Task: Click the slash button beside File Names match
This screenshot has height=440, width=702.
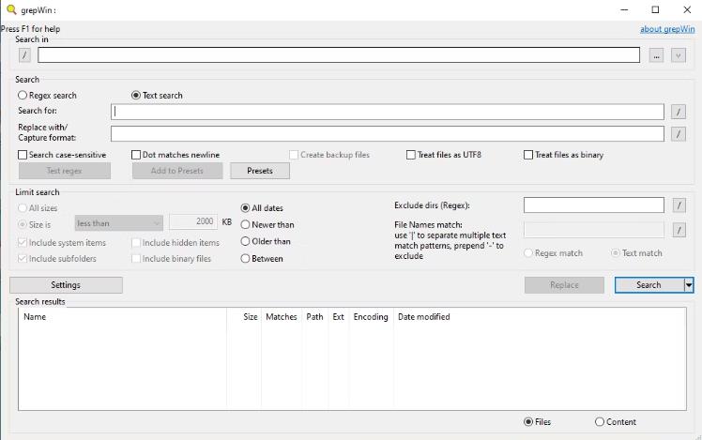Action: 679,230
